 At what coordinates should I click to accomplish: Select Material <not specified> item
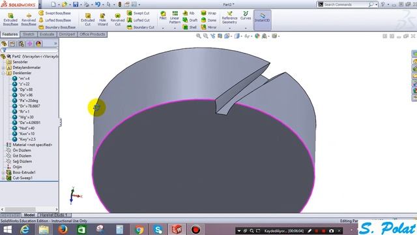pyautogui.click(x=29, y=145)
